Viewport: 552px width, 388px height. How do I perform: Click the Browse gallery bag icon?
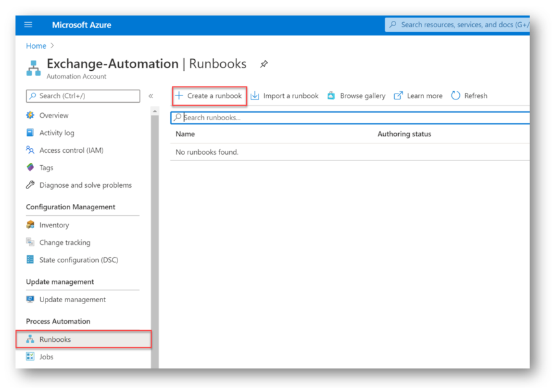331,96
